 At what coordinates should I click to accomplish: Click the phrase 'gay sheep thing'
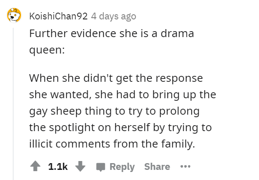70,111
